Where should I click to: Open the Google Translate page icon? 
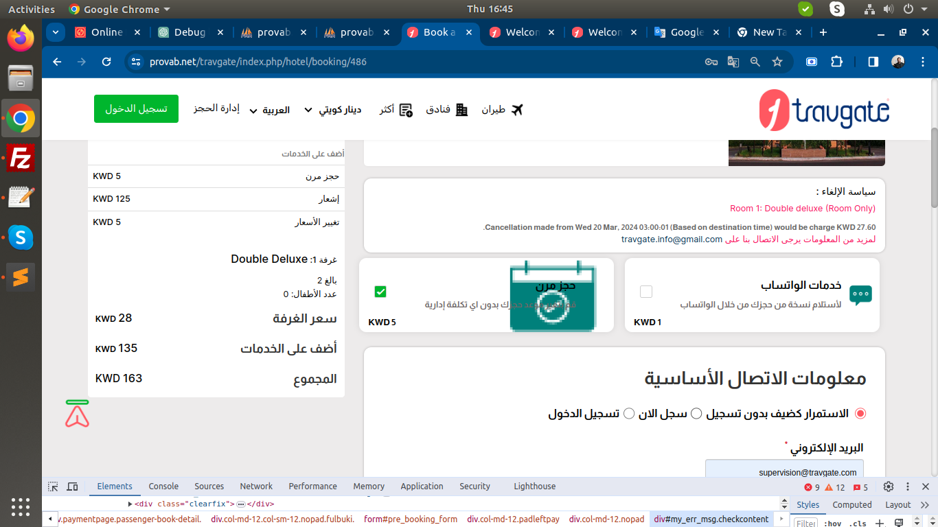[733, 62]
